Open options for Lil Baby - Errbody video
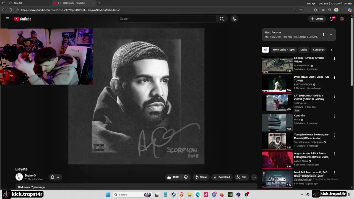 (334, 59)
